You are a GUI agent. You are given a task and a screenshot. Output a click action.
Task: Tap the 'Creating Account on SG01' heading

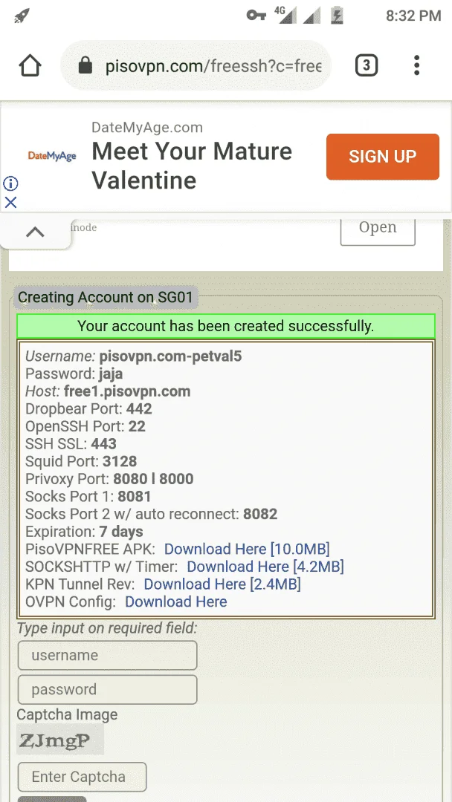pos(106,297)
